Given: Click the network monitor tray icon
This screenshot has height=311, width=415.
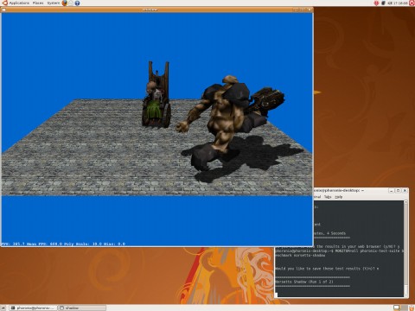Looking at the screenshot, I should click(x=383, y=3).
